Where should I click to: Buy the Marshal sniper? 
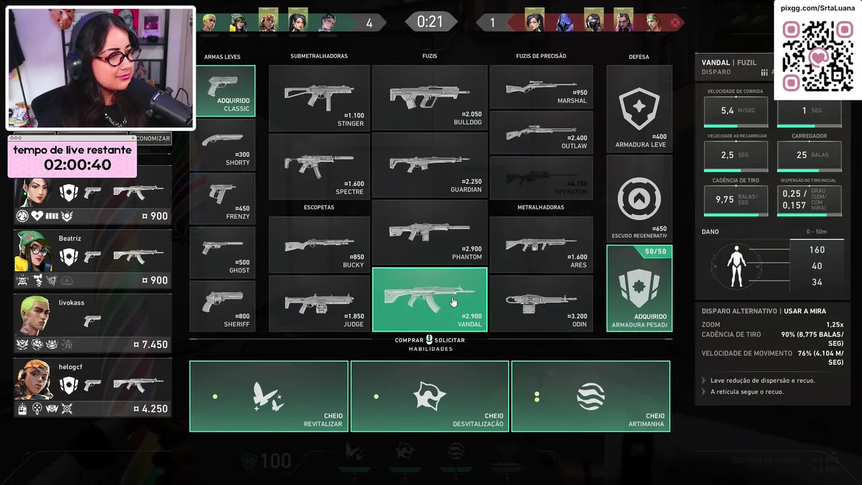541,87
